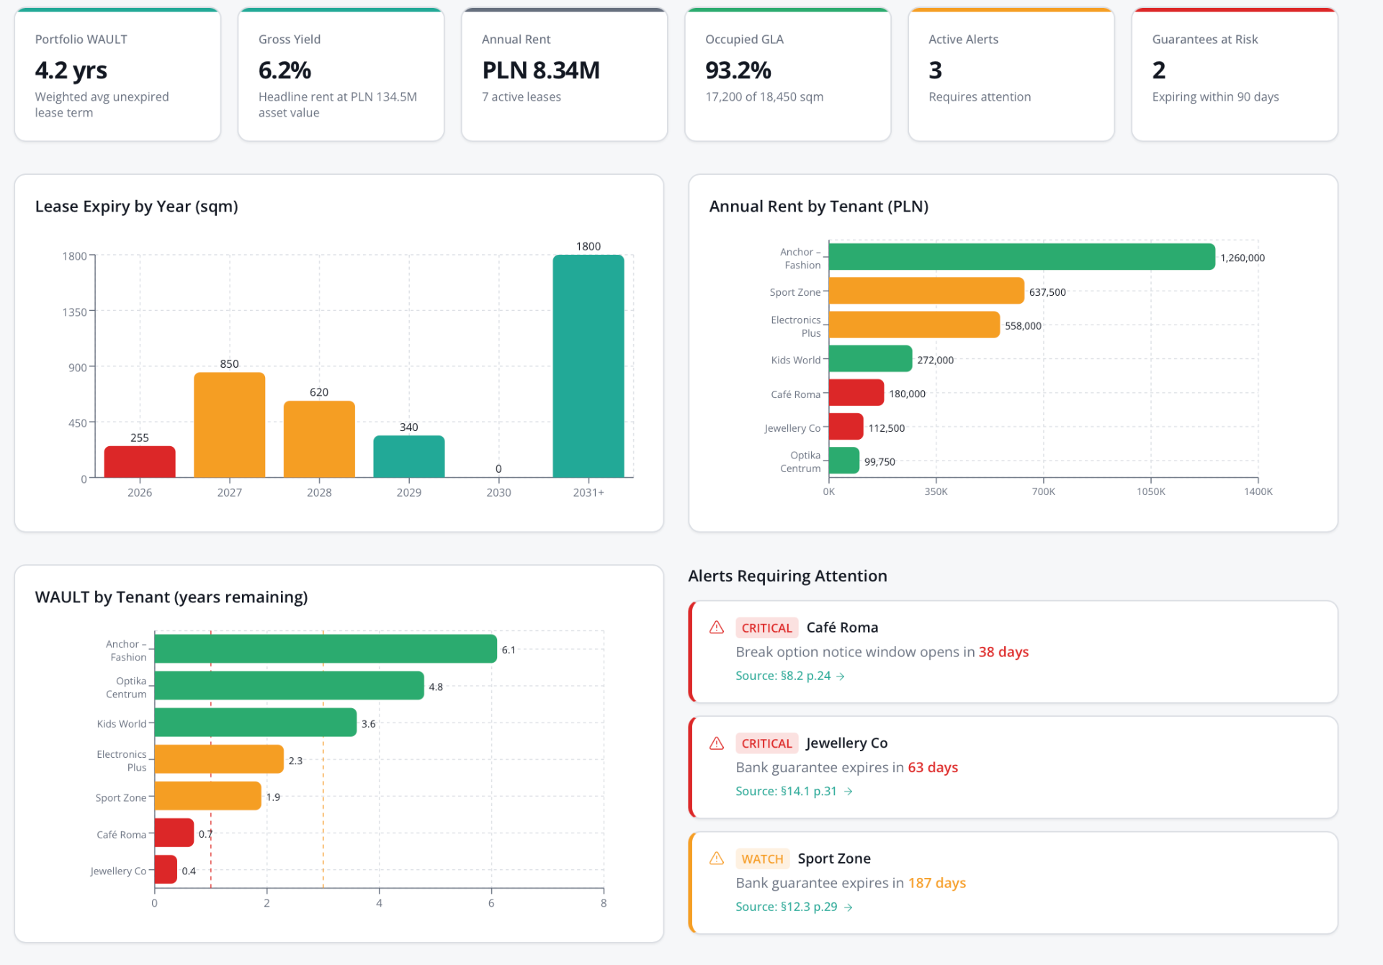Viewport: 1383px width, 965px height.
Task: Click the 'Alerts Requiring Attention' heading
Action: 788,576
